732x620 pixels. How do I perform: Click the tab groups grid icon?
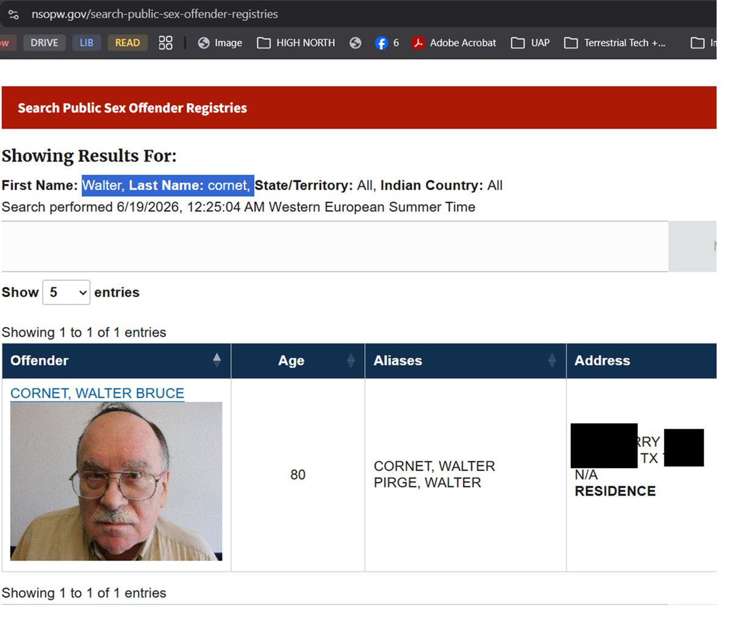(x=165, y=43)
